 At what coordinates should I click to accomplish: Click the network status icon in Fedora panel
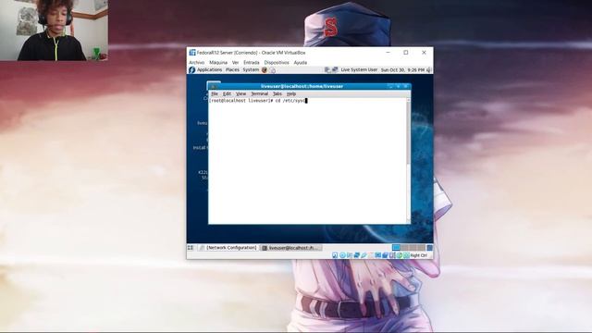[x=335, y=70]
